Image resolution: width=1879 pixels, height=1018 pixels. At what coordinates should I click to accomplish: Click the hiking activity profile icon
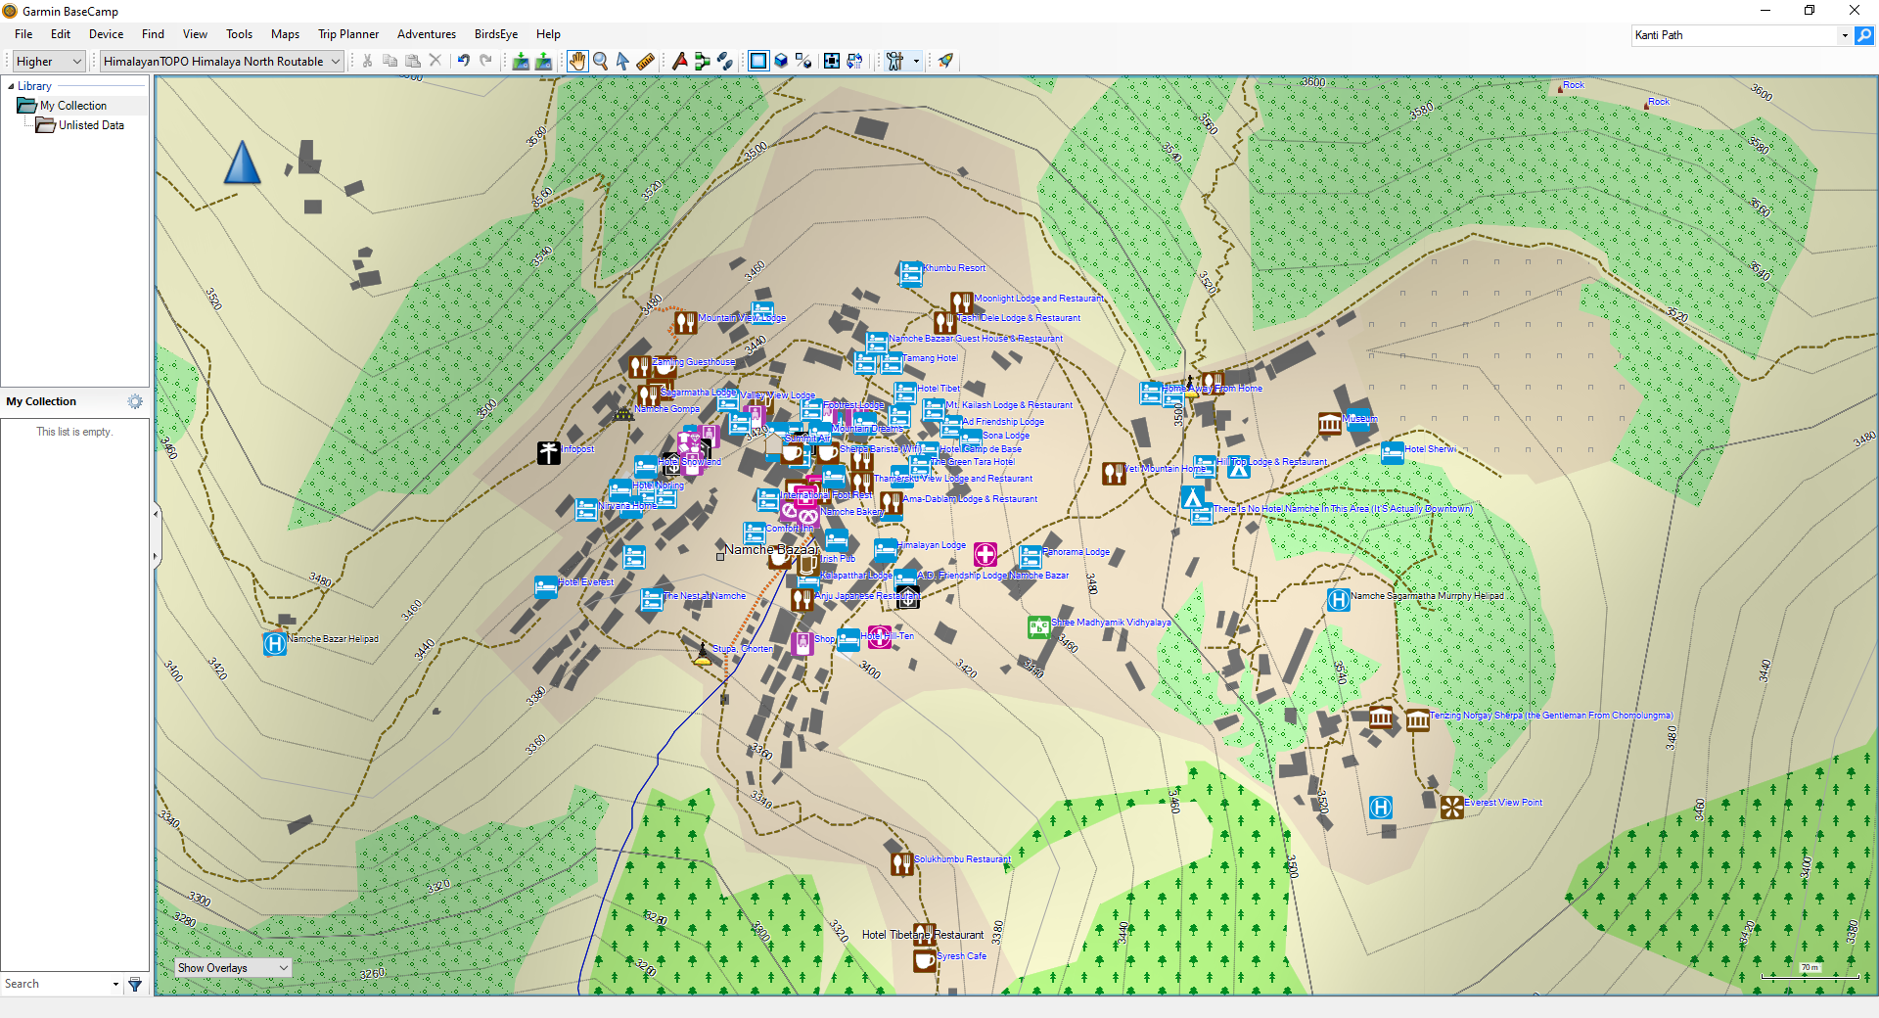tap(895, 61)
